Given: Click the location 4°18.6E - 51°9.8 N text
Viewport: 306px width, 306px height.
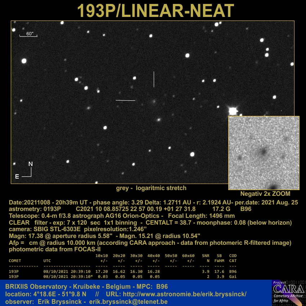Looking at the screenshot, I should (x=46, y=294).
